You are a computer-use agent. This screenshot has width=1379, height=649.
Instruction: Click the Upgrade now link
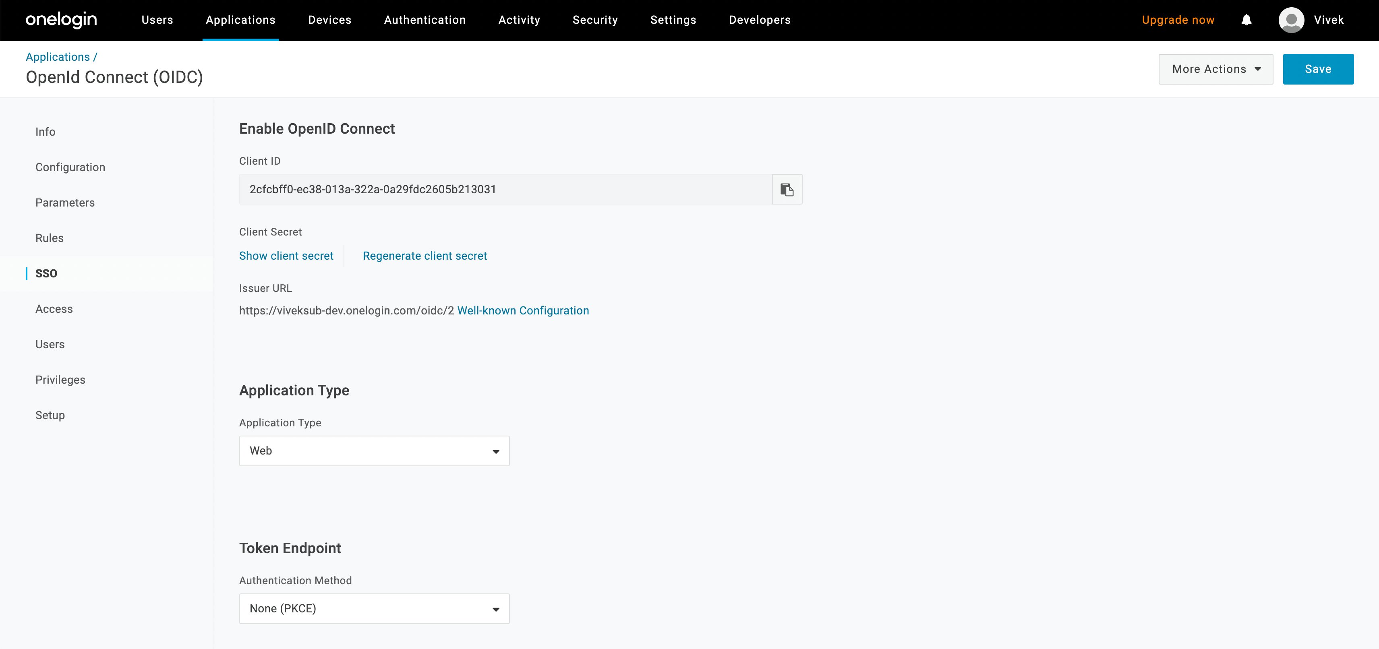(x=1178, y=20)
